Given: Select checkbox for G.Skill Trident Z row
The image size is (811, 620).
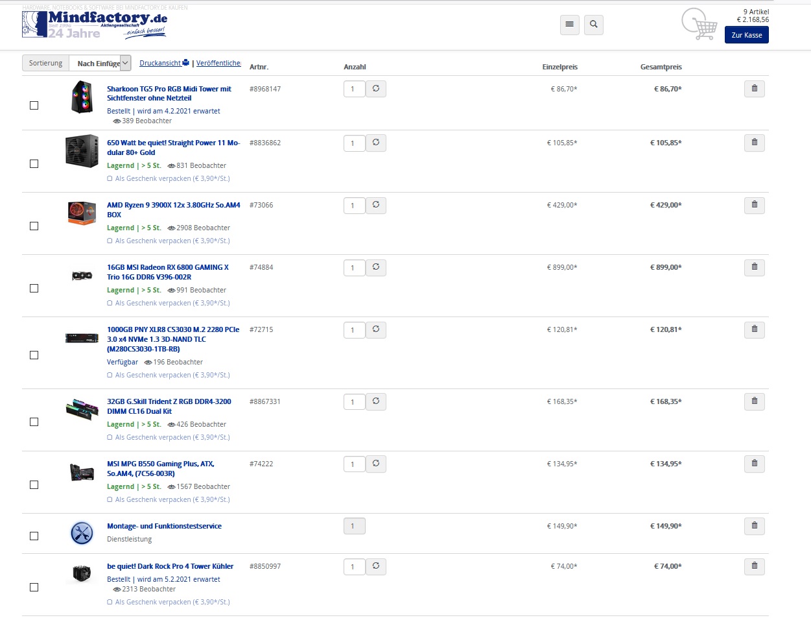Looking at the screenshot, I should [x=34, y=422].
